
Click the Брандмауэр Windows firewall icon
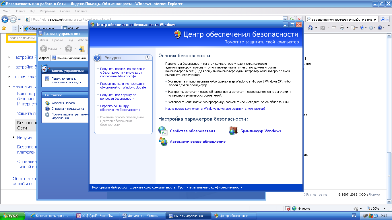pos(234,131)
